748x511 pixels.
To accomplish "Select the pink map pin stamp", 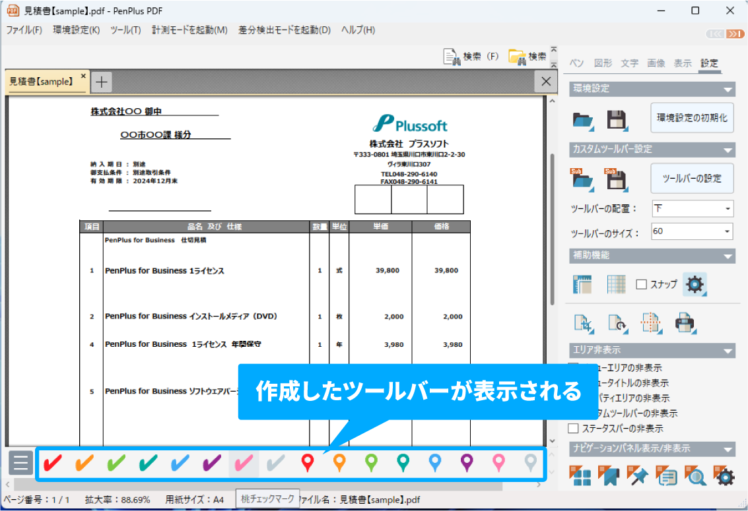I will coord(498,462).
